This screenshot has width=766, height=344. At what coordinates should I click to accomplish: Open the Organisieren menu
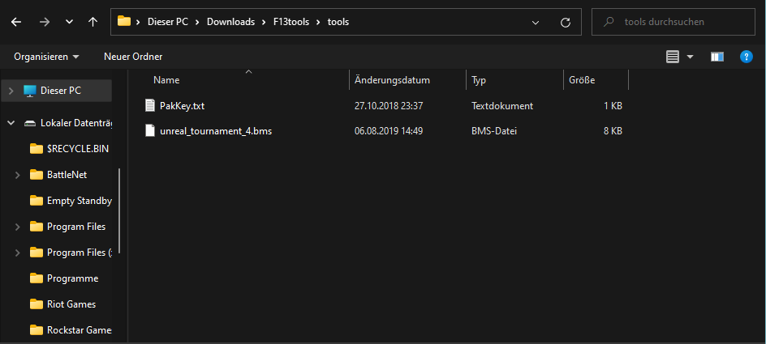pyautogui.click(x=46, y=57)
